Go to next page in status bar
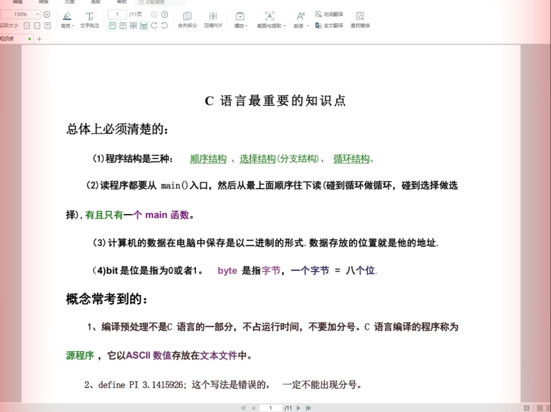The height and width of the screenshot is (412, 551). coord(298,408)
